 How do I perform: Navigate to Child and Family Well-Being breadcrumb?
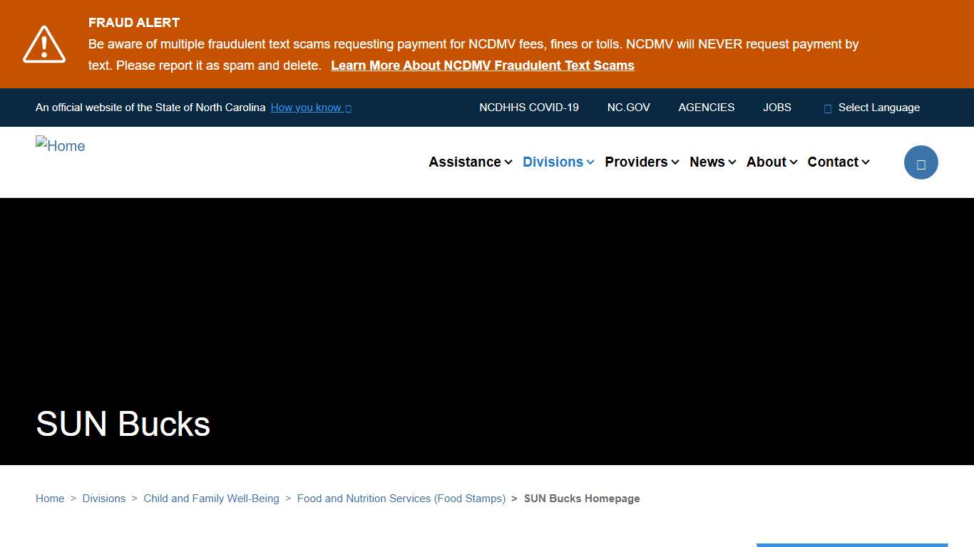click(x=211, y=499)
